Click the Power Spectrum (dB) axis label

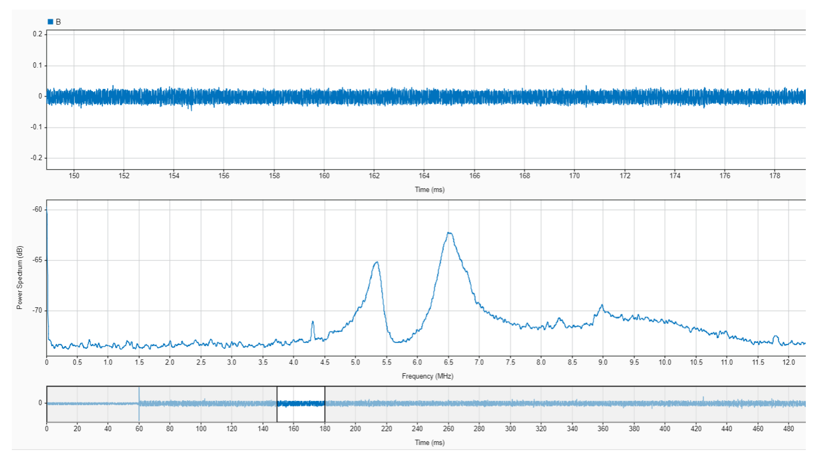[20, 277]
